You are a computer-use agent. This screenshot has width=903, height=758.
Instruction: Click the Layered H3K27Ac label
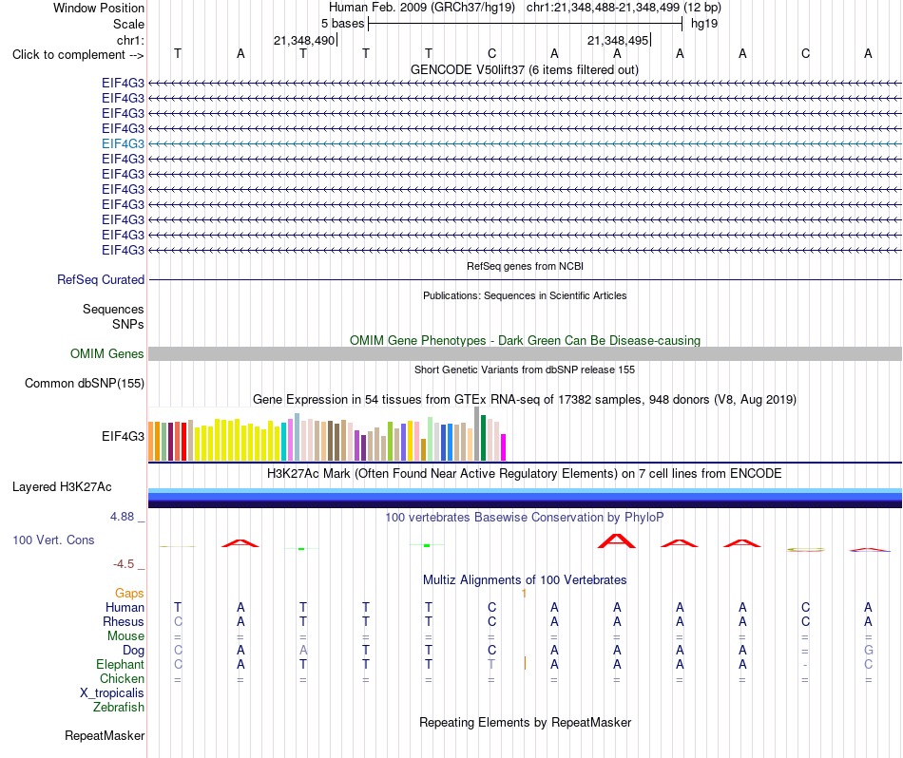click(62, 487)
